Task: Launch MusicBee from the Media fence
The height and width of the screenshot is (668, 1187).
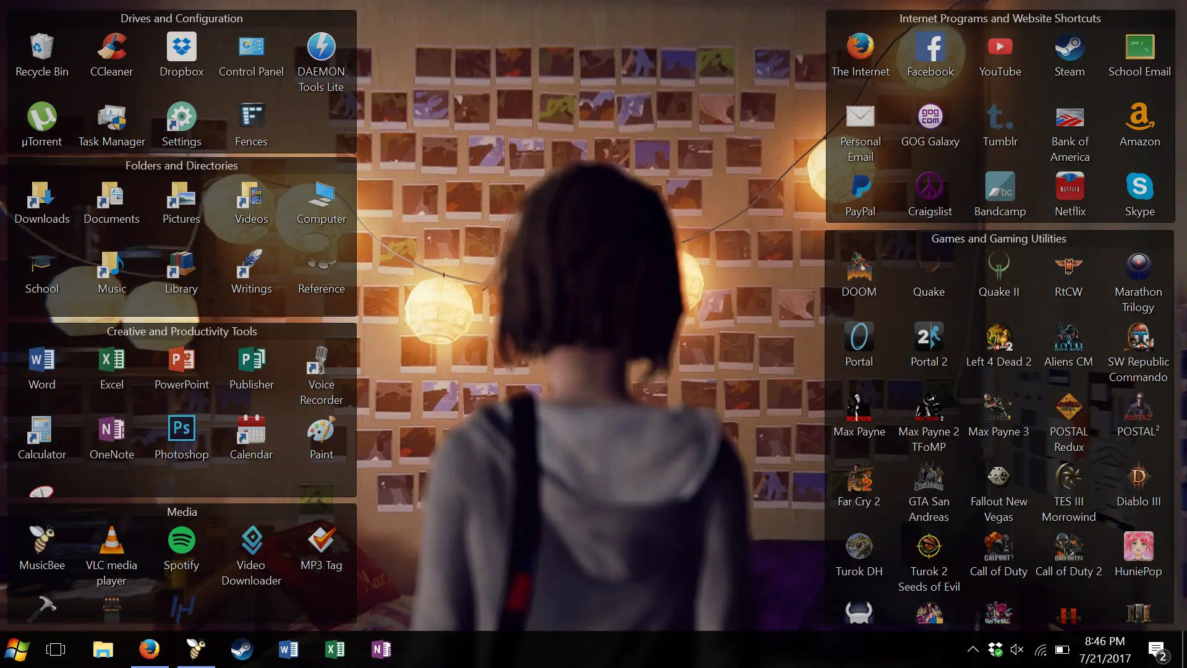Action: (41, 549)
